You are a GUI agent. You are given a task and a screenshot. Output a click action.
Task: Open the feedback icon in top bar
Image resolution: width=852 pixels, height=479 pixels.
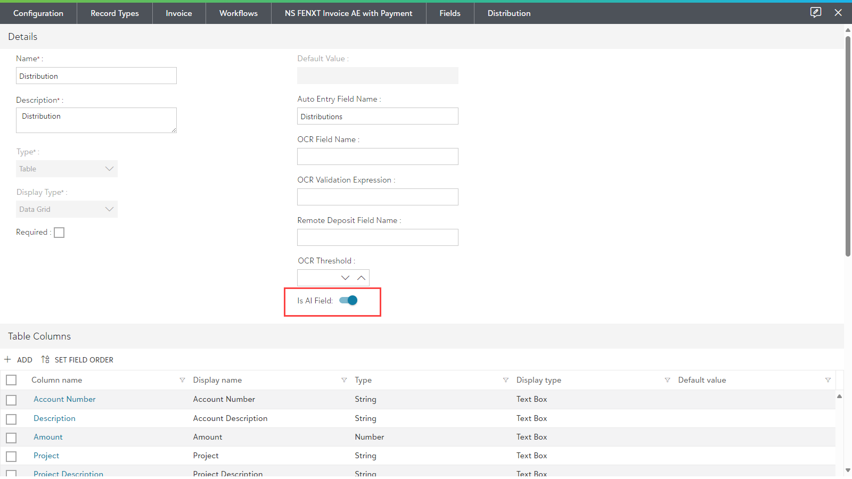(x=815, y=12)
